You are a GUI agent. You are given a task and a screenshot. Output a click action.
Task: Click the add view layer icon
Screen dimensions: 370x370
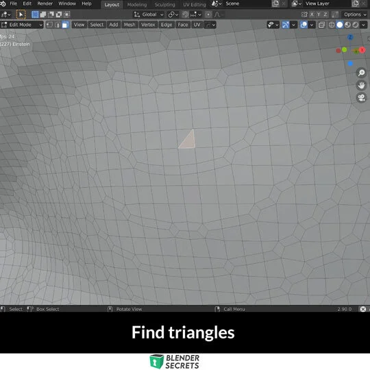[356, 3]
